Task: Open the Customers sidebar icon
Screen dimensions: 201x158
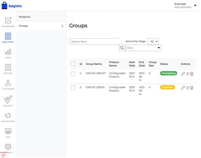Action: (x=8, y=85)
